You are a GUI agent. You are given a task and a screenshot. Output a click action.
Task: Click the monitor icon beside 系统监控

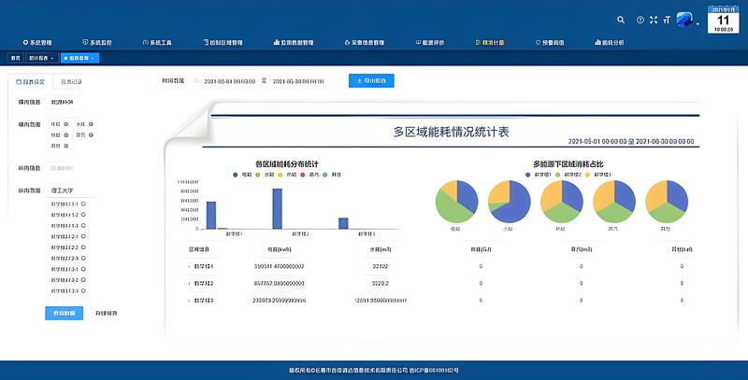coord(85,42)
